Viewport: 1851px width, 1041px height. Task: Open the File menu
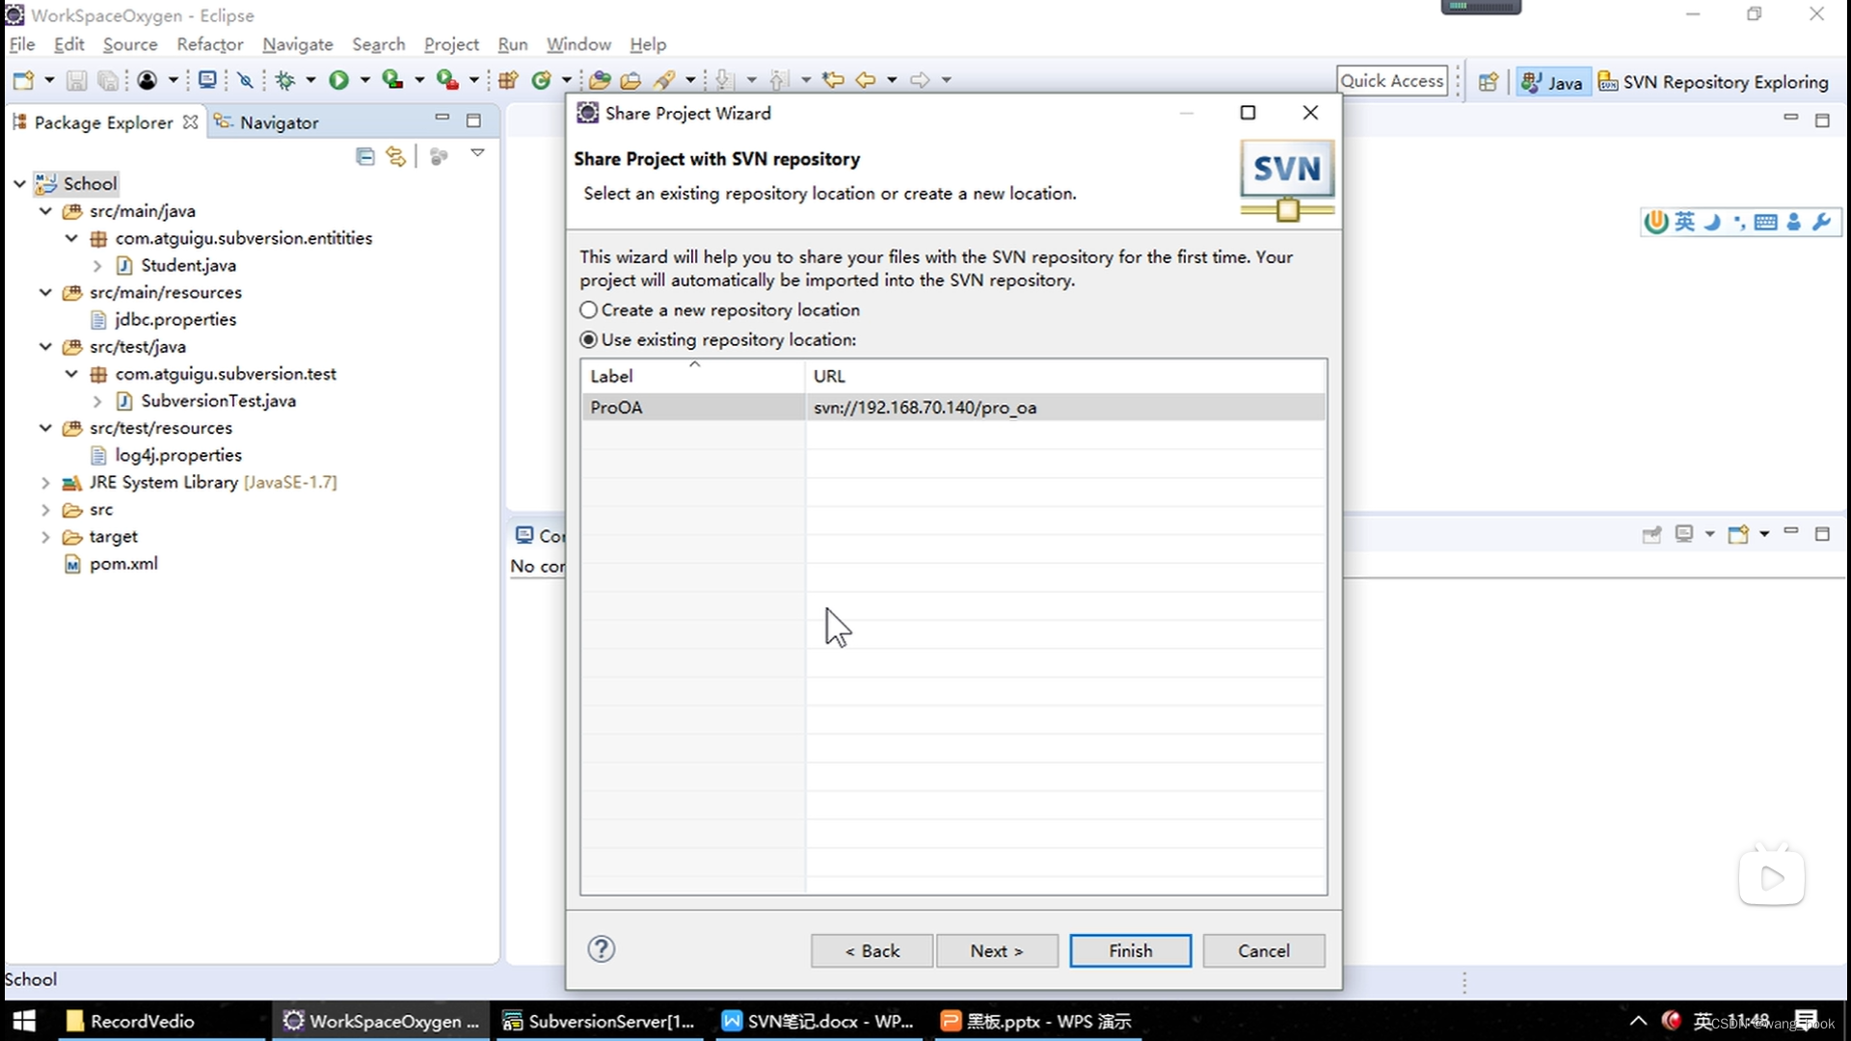coord(22,44)
